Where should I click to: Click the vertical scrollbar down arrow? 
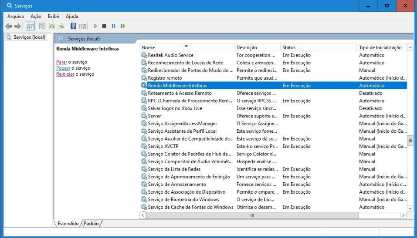pyautogui.click(x=410, y=208)
